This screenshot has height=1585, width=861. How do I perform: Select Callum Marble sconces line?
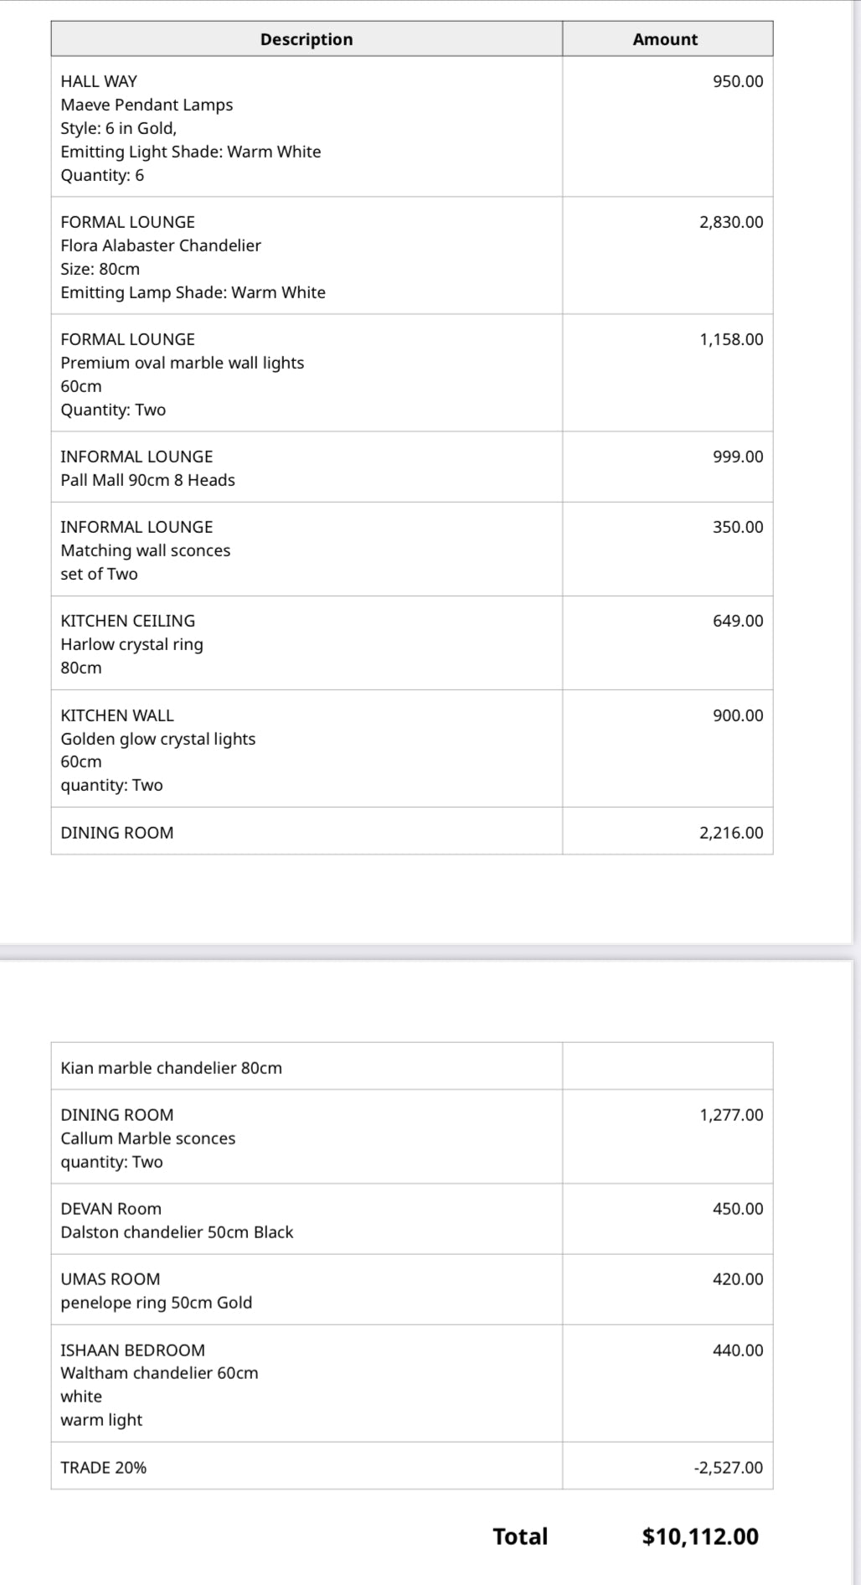[x=148, y=1138]
